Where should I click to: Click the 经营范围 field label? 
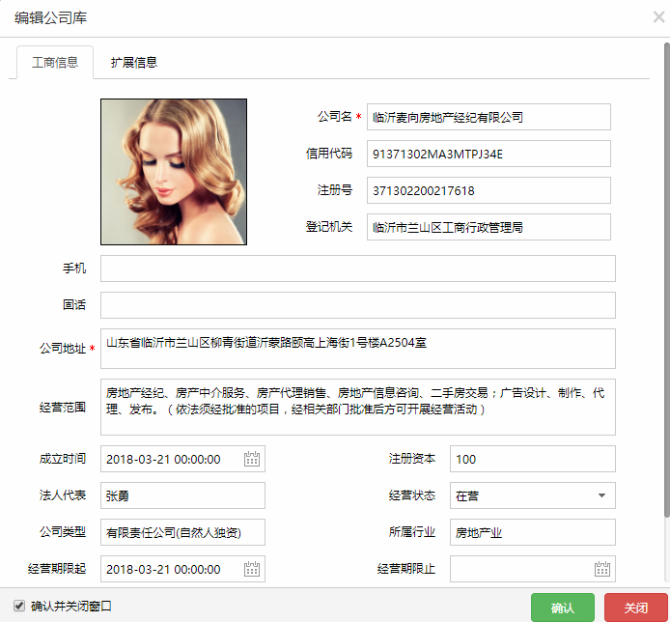click(x=63, y=407)
